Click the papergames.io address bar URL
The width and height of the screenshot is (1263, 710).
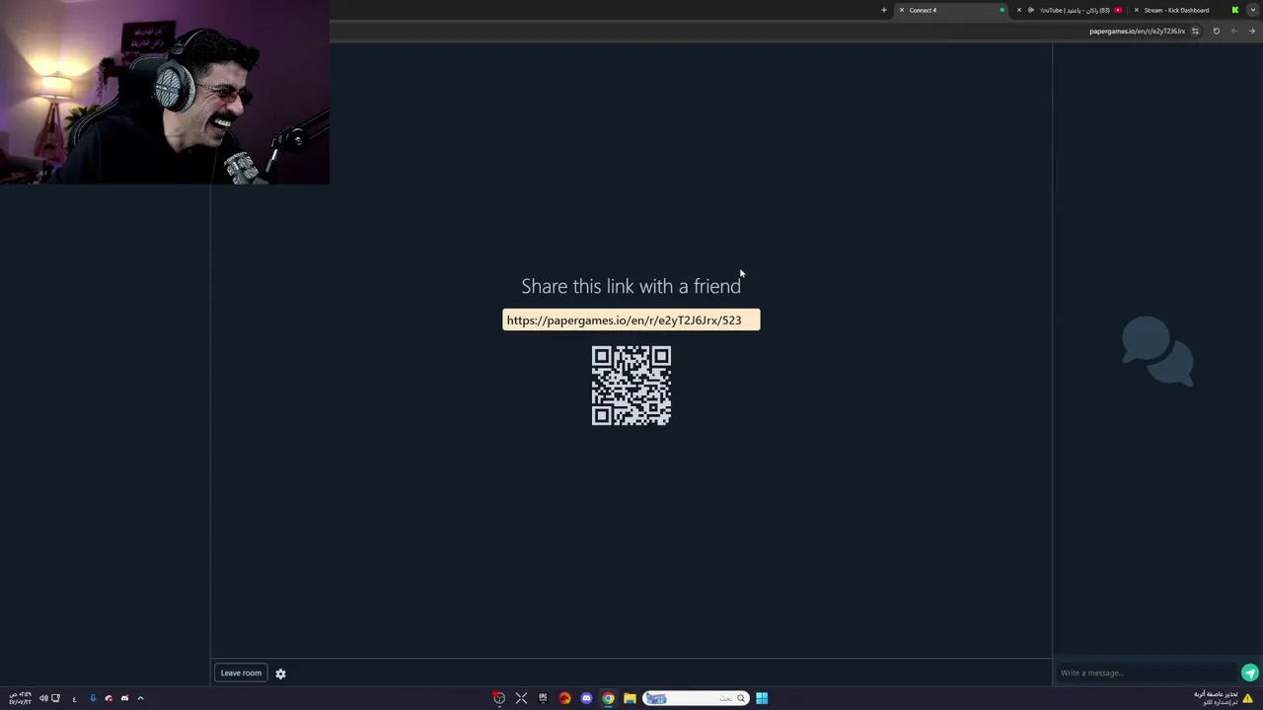click(x=1137, y=31)
